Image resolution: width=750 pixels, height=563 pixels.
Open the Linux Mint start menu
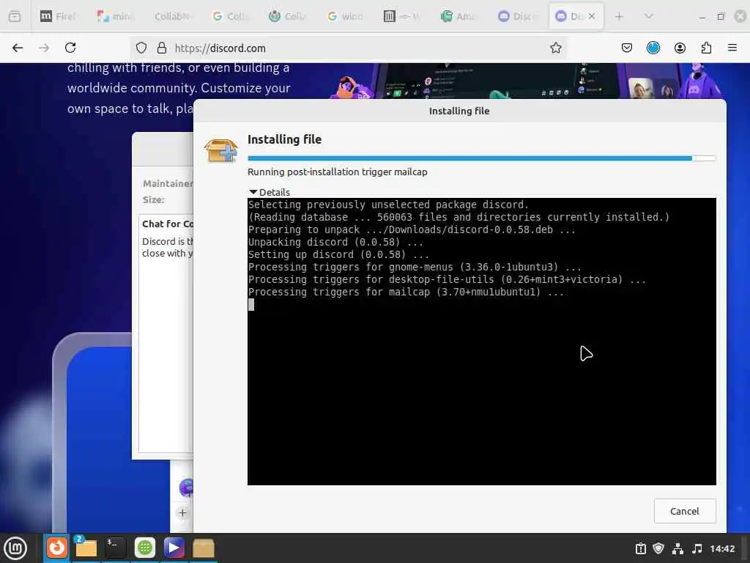coord(15,548)
